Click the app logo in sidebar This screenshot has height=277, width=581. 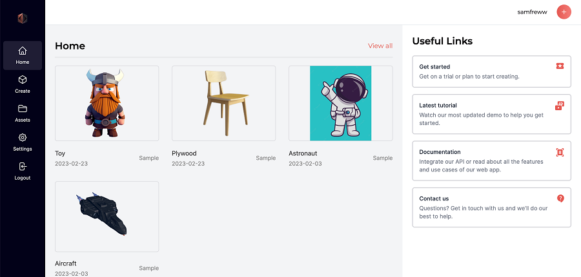click(x=23, y=19)
